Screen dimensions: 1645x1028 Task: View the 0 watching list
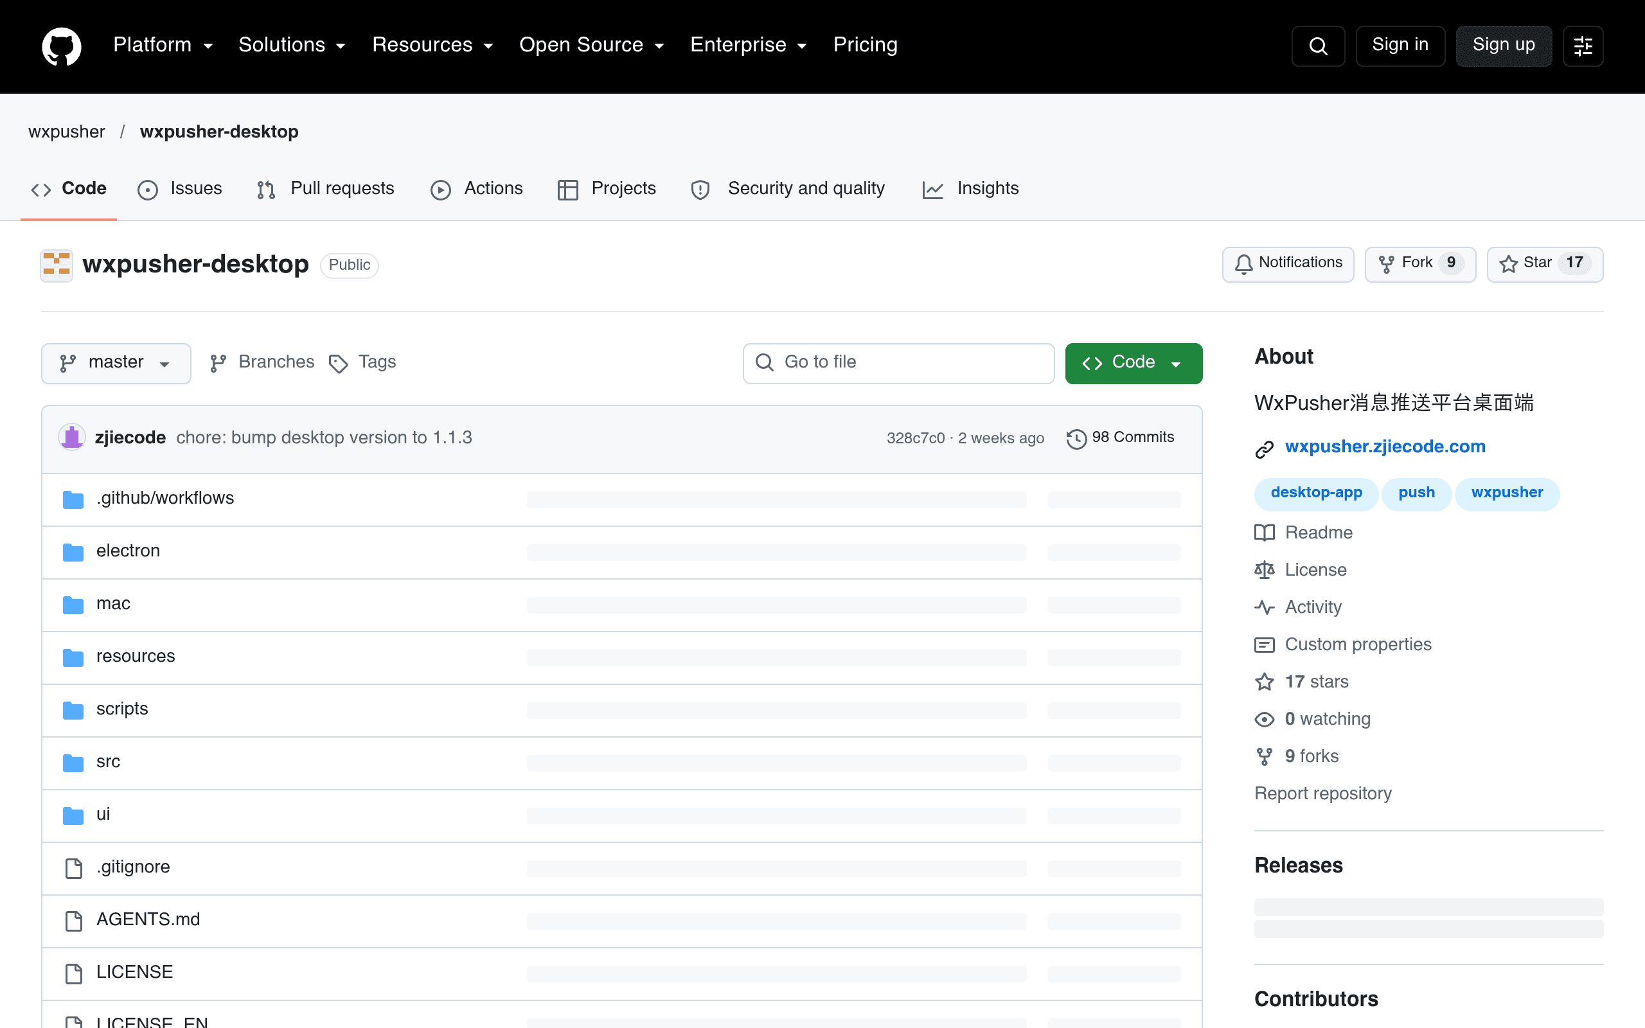(1312, 720)
